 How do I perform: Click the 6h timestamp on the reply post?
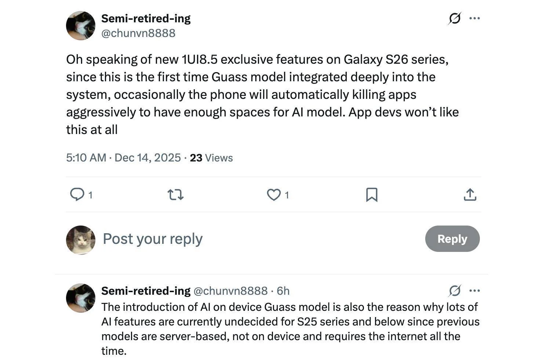coord(283,291)
